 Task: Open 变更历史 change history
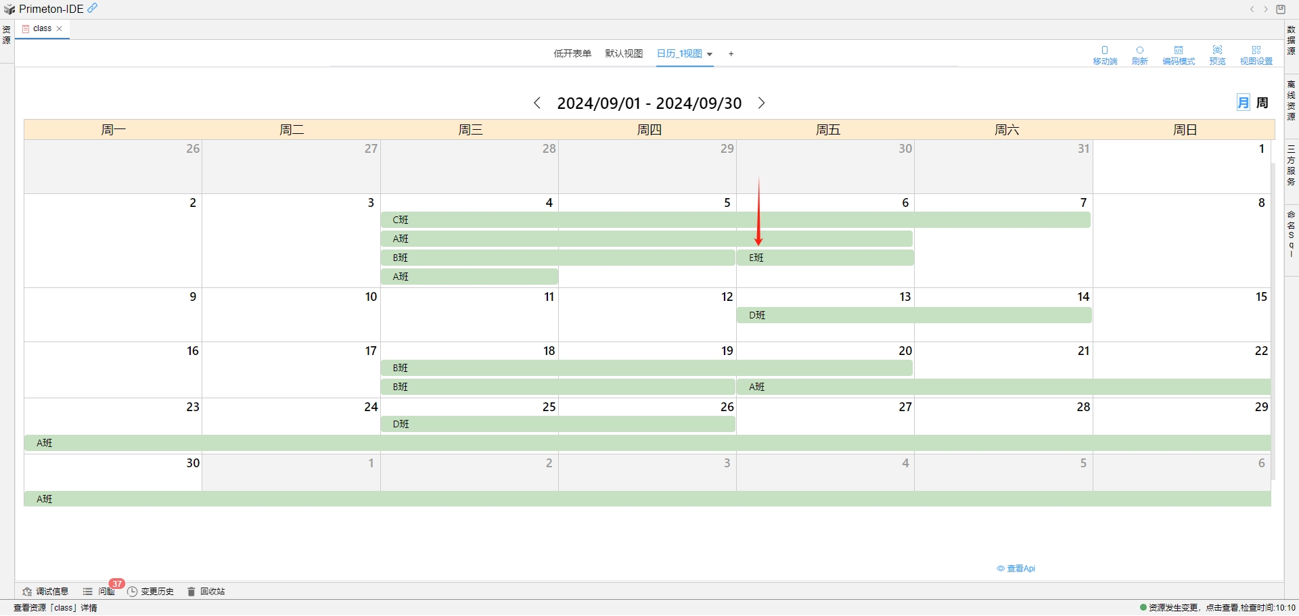pyautogui.click(x=151, y=592)
